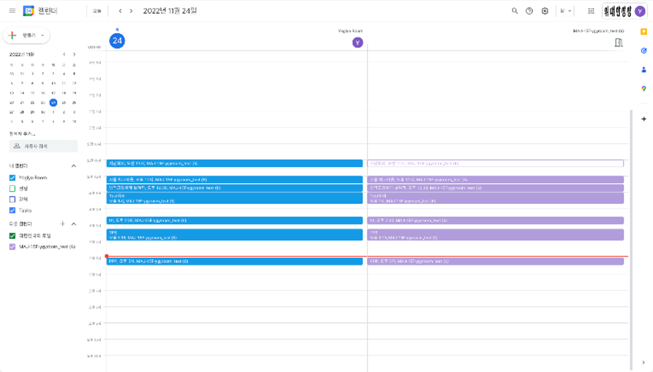The height and width of the screenshot is (372, 653).
Task: Toggle the Tasks calendar checkbox
Action: [12, 210]
